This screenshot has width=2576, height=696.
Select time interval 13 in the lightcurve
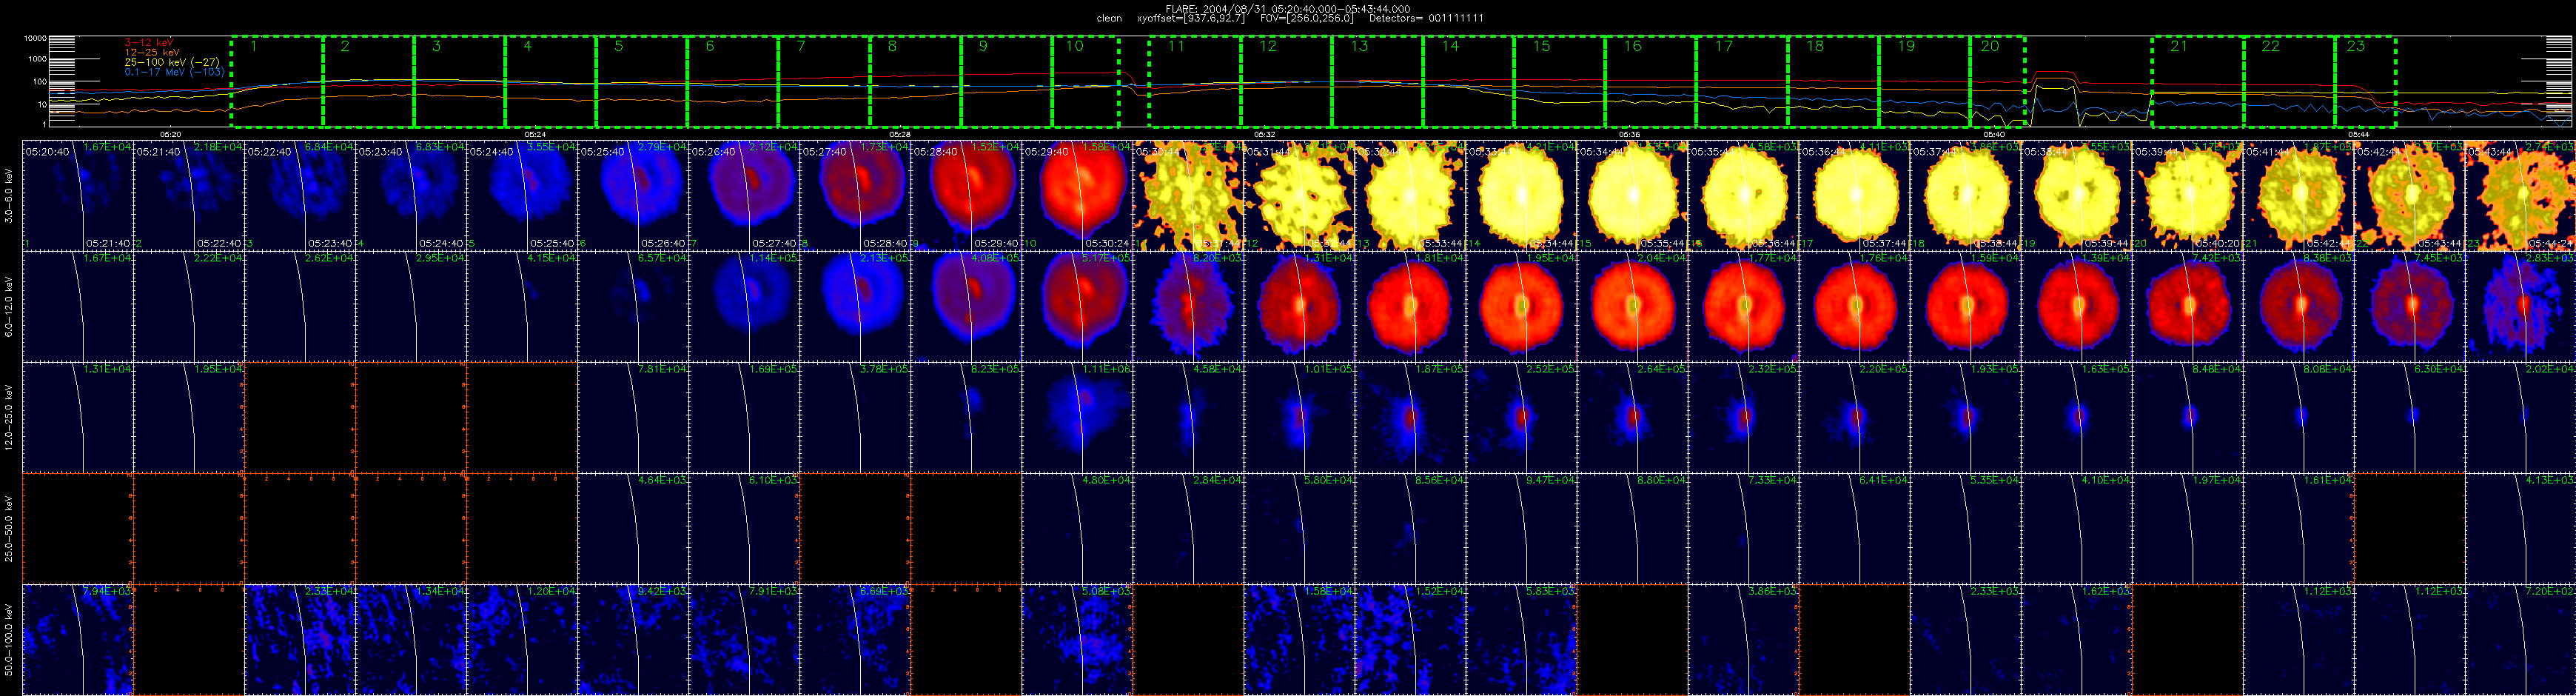[1378, 82]
